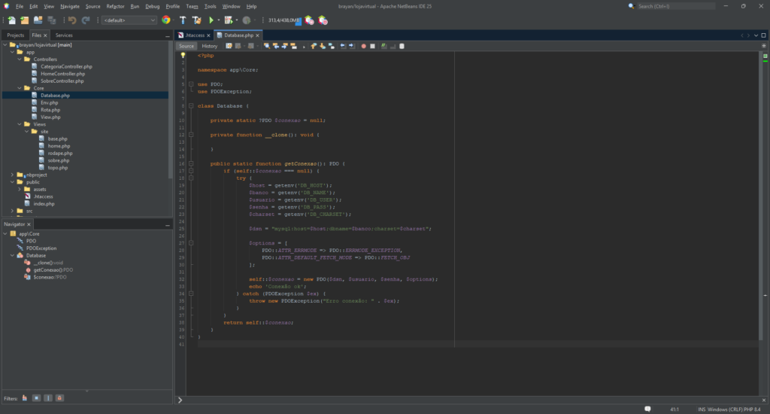Collapse the Controllers folder

(x=20, y=59)
